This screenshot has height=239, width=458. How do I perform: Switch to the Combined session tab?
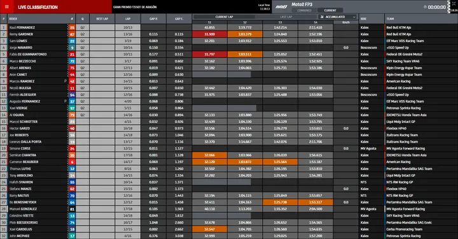tap(304, 10)
